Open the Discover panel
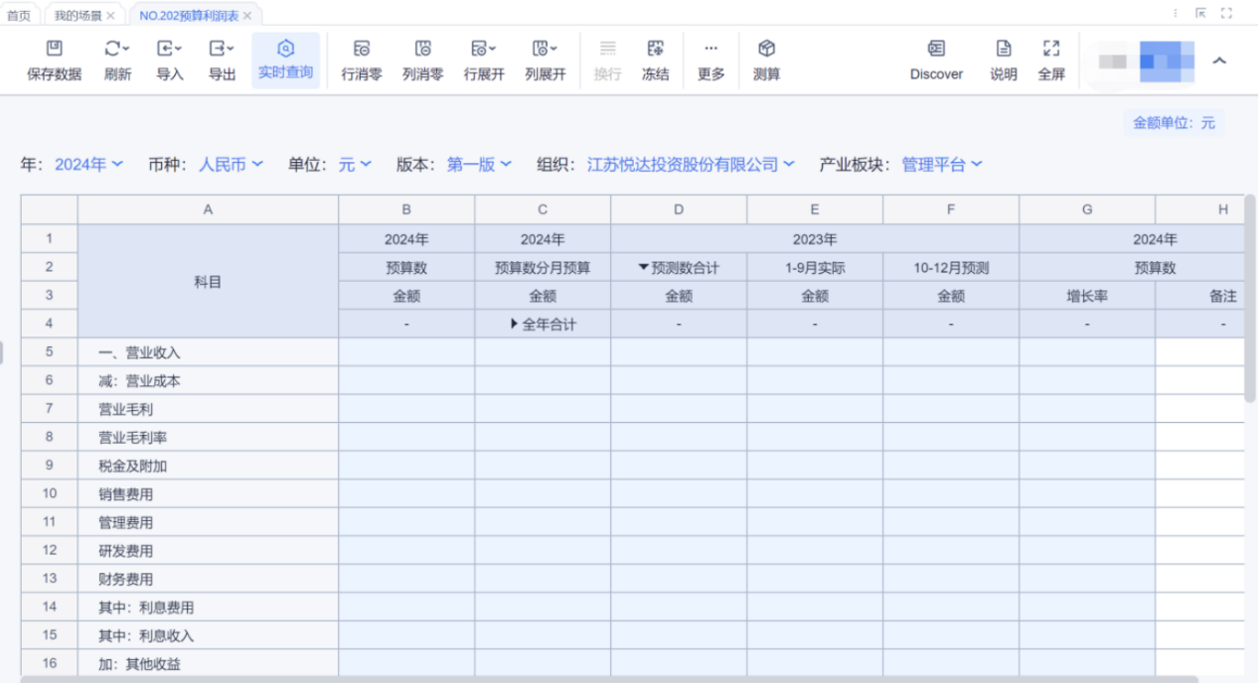This screenshot has width=1258, height=683. (x=936, y=50)
